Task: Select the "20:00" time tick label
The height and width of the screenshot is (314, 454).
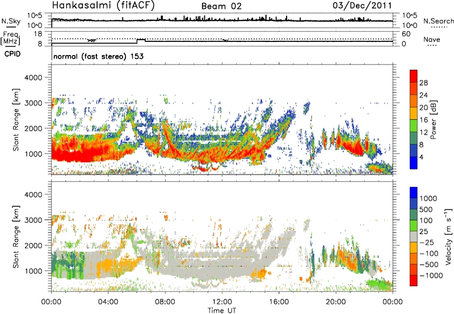Action: click(x=335, y=302)
